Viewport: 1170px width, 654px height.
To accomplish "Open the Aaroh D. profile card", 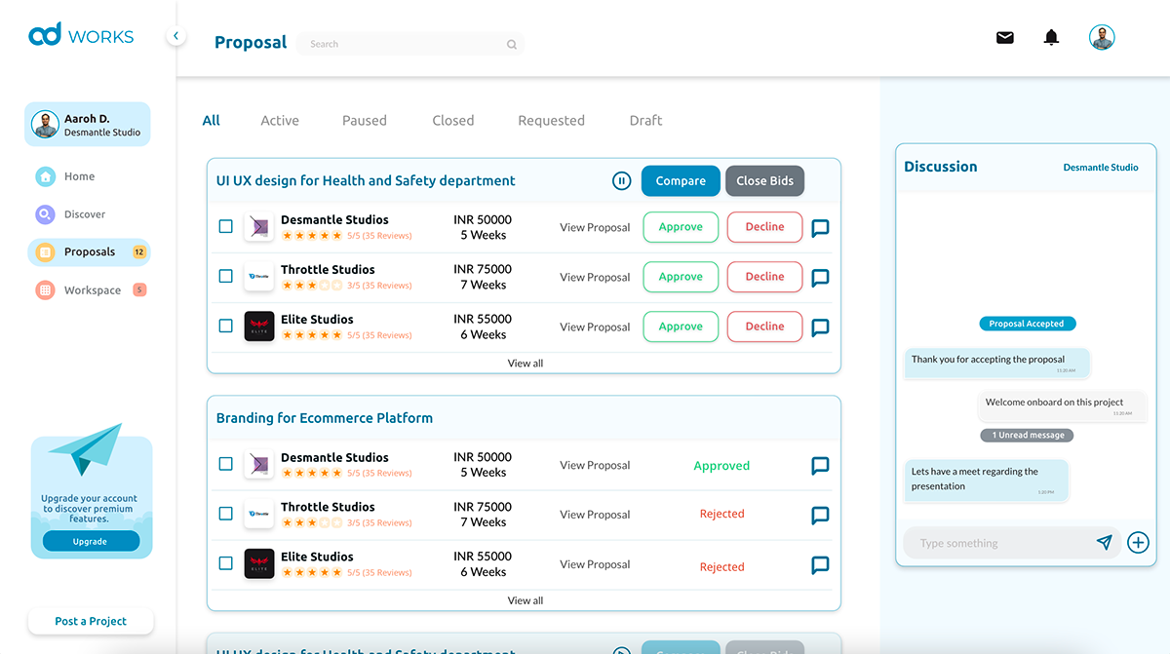I will [88, 125].
